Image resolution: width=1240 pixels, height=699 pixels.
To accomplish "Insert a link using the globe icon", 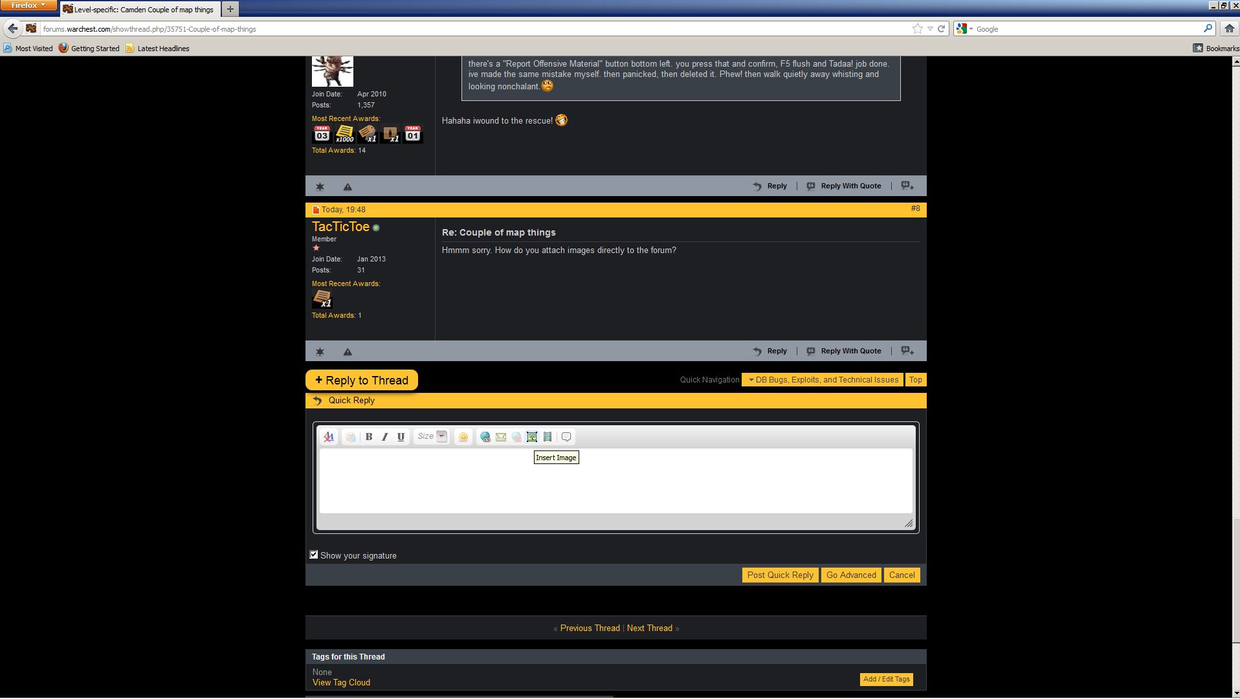I will point(485,437).
